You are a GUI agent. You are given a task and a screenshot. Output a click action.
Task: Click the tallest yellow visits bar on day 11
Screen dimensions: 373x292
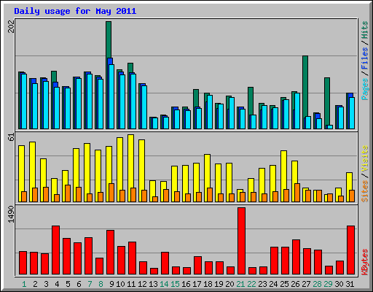click(130, 161)
